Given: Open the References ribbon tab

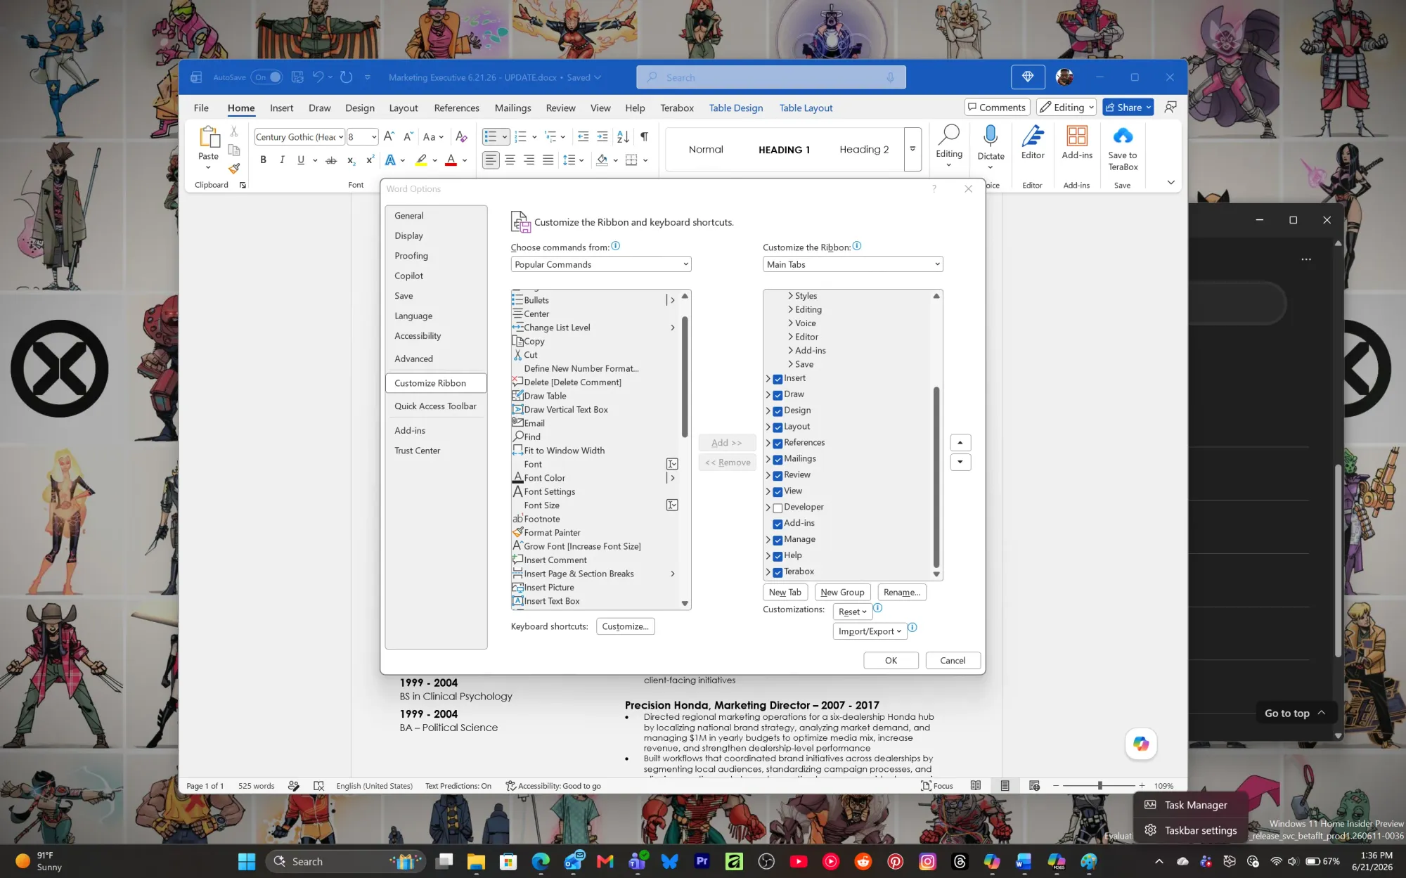Looking at the screenshot, I should pos(456,108).
